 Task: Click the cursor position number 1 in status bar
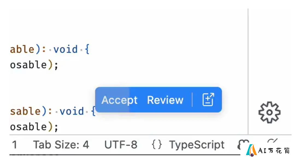14,145
